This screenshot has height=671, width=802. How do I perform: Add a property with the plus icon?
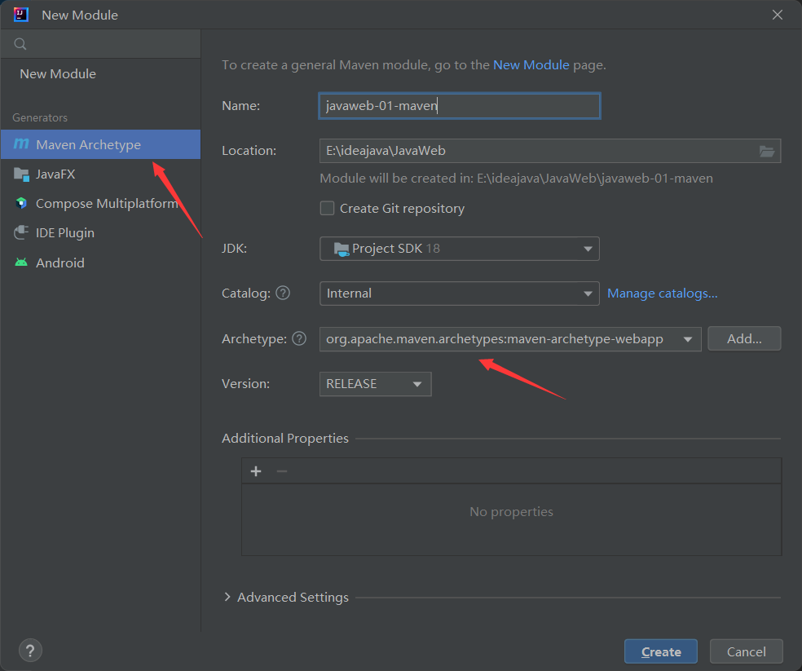click(x=256, y=471)
